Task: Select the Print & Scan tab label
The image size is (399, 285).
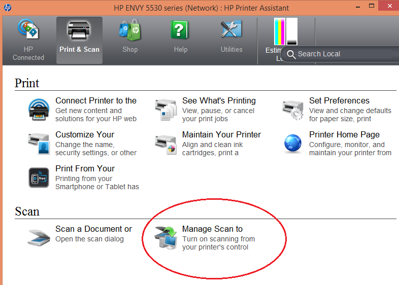Action: [79, 49]
